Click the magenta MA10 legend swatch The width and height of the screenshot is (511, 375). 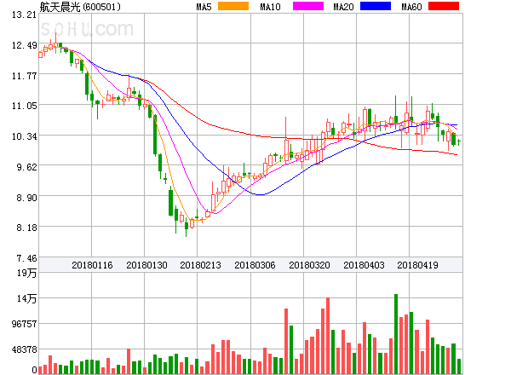click(x=308, y=6)
